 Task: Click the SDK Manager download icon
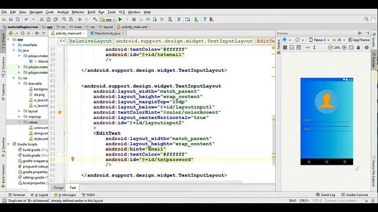[196, 19]
